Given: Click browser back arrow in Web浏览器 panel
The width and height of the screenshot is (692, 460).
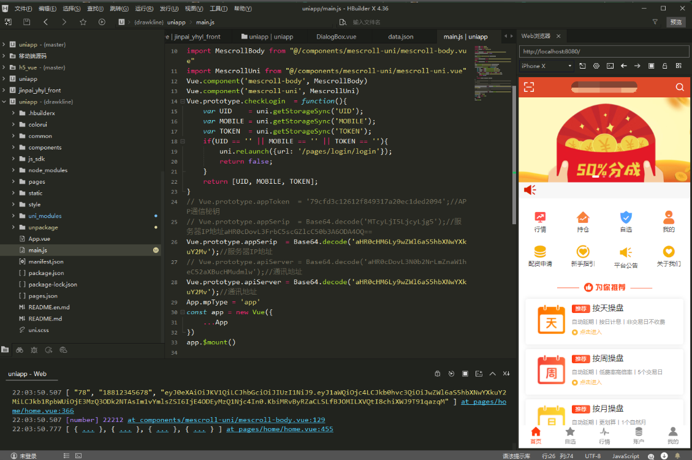Looking at the screenshot, I should 623,66.
